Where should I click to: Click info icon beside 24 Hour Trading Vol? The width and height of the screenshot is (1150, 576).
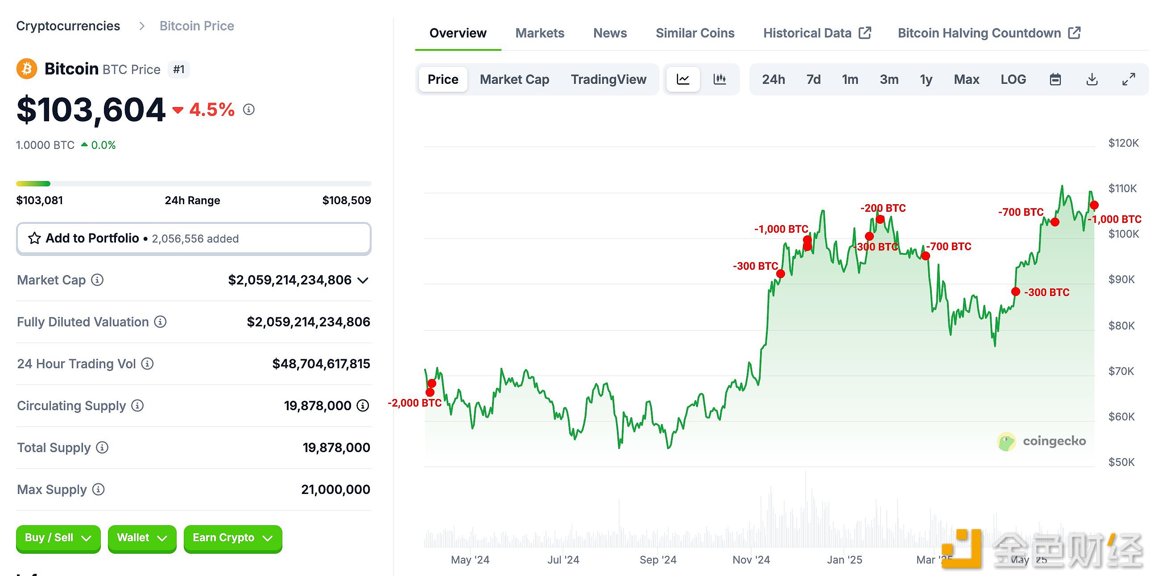point(147,364)
